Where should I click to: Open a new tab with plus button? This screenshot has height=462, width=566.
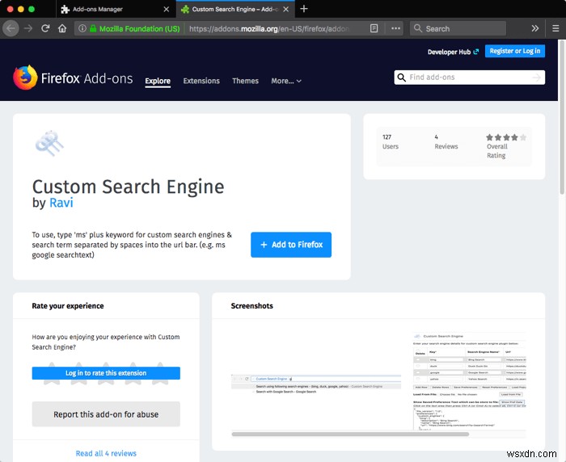click(304, 9)
